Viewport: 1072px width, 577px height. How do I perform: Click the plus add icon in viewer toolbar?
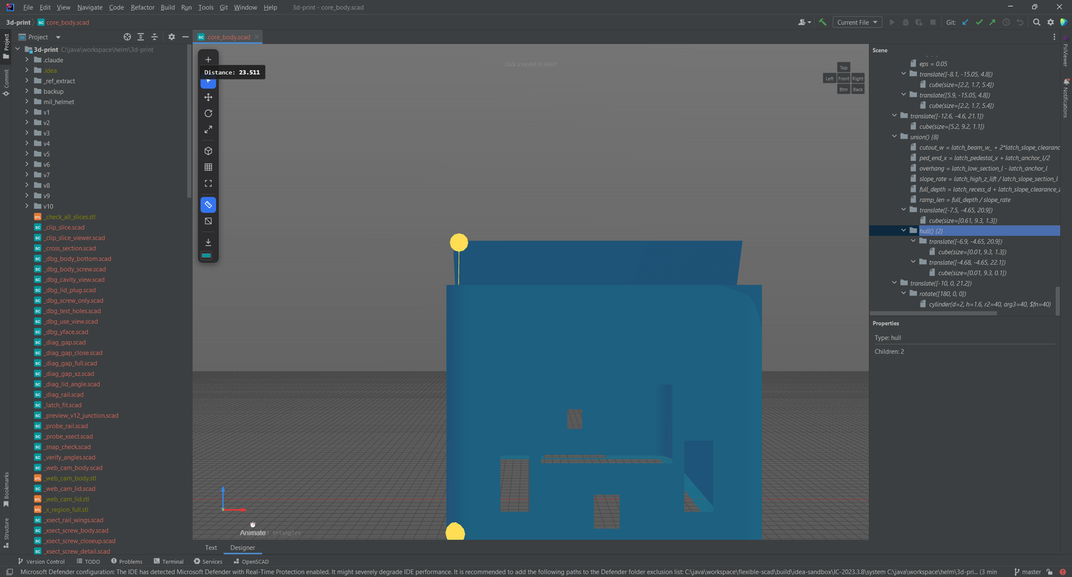click(x=208, y=60)
